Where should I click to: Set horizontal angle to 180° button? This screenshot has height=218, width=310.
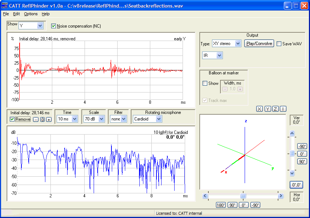(221, 205)
